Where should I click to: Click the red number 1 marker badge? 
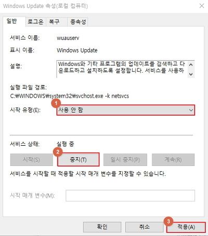[56, 103]
